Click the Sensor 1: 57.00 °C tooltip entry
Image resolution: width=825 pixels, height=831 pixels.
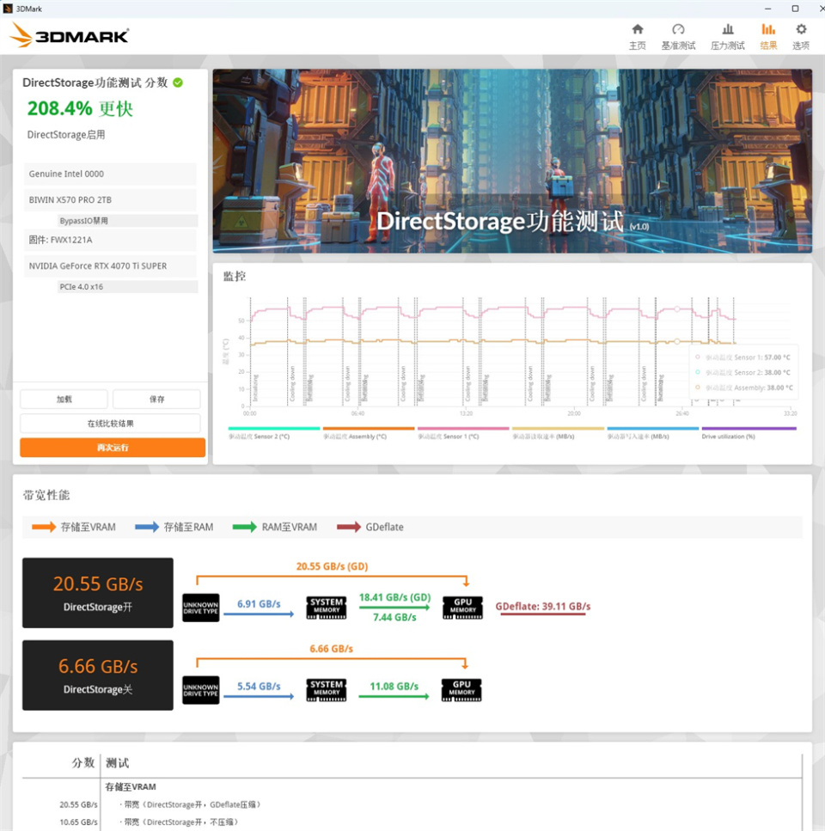pos(742,357)
